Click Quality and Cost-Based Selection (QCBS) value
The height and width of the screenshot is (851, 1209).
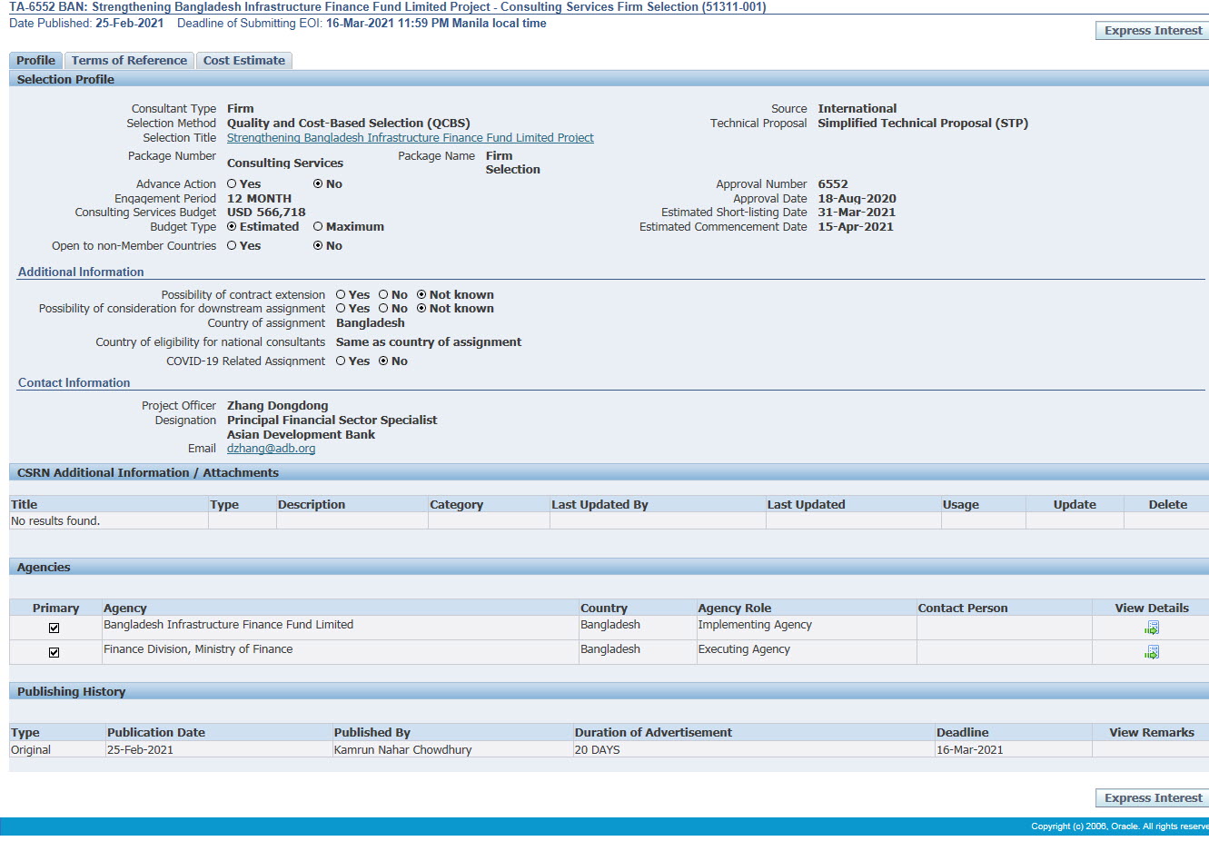[x=349, y=124]
